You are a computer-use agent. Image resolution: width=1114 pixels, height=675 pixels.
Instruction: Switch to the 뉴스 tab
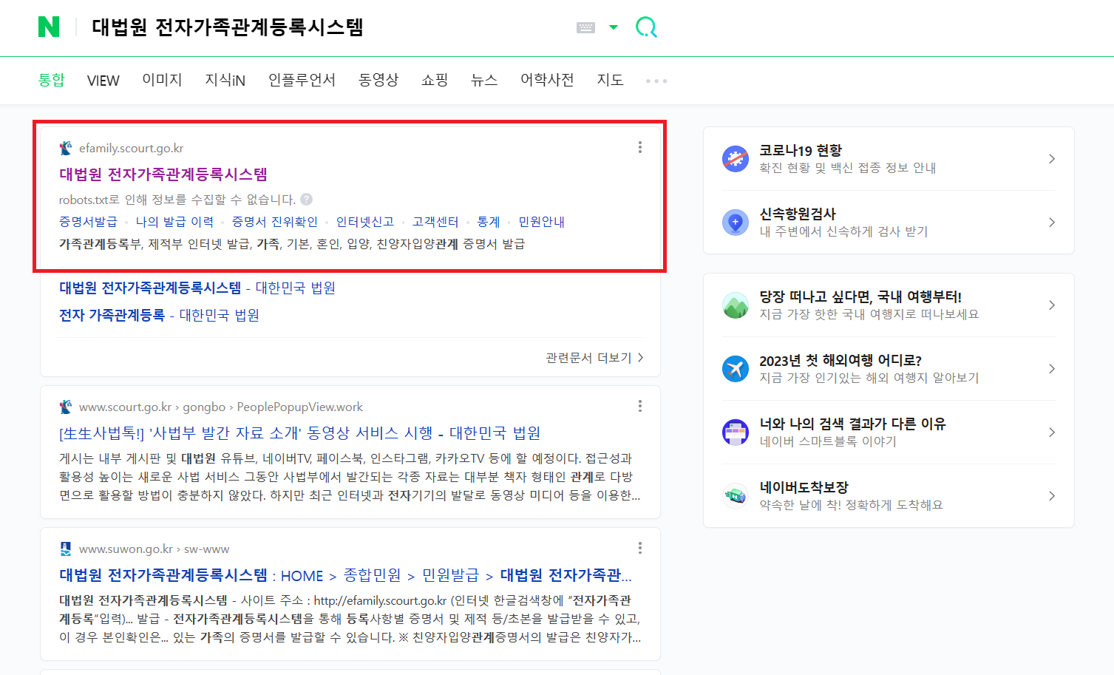[484, 80]
